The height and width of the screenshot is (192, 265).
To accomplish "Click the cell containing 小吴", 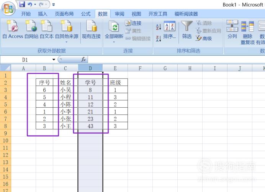I will 65,90.
